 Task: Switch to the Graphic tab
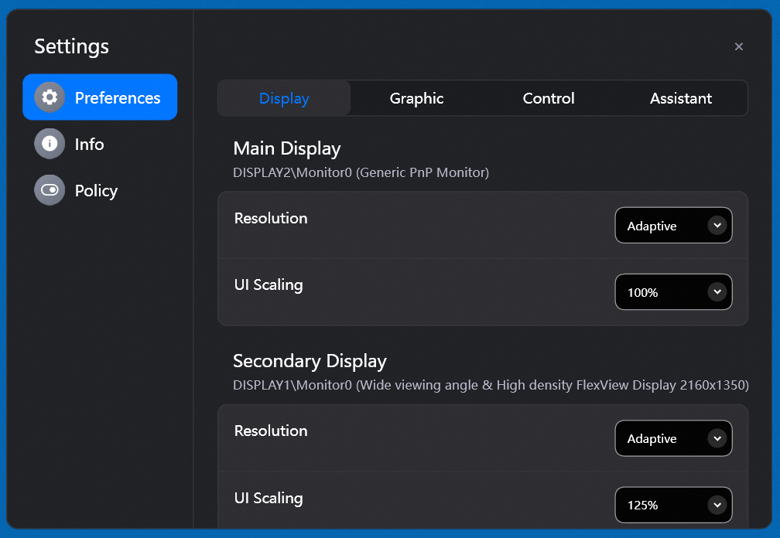coord(416,98)
